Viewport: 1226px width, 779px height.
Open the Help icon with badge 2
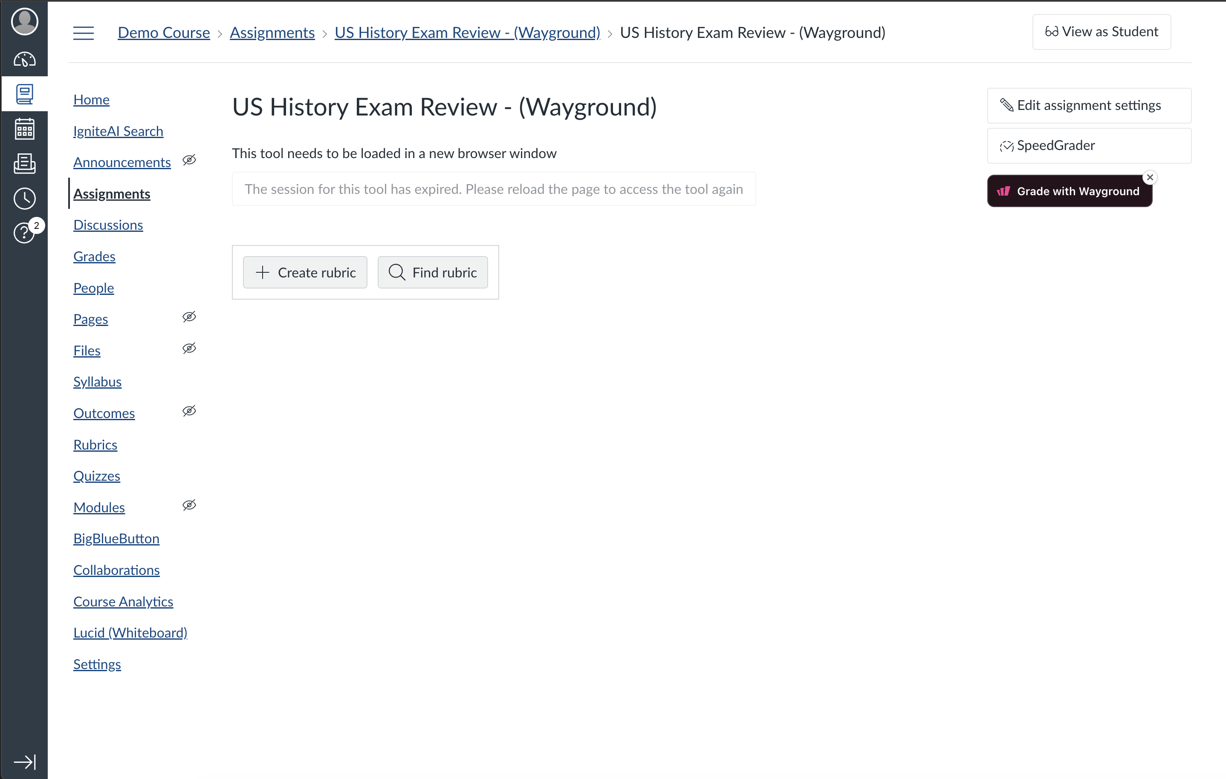(24, 233)
